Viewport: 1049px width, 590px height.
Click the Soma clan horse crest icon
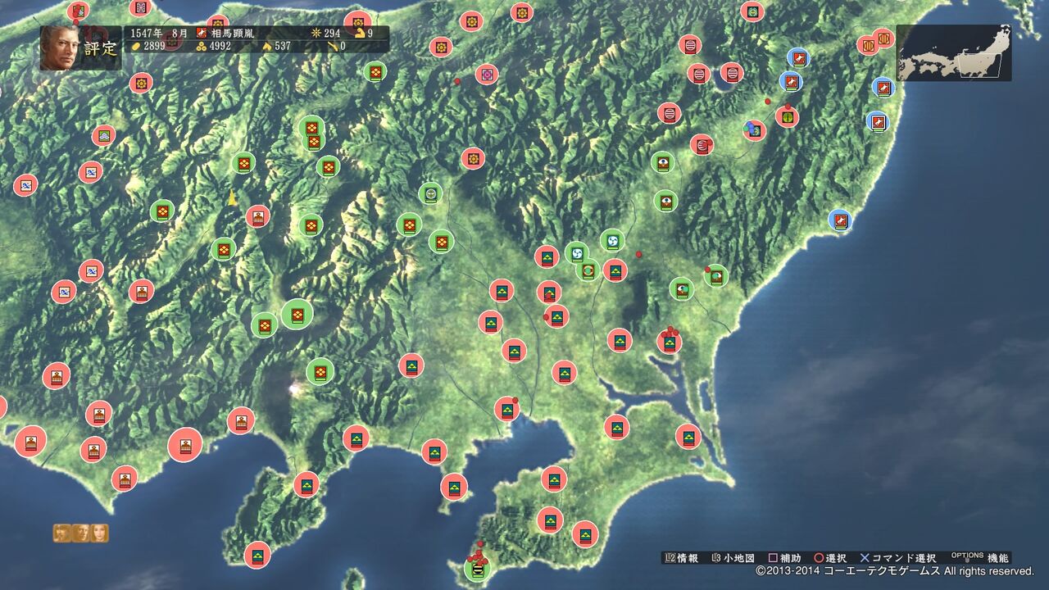(x=201, y=34)
